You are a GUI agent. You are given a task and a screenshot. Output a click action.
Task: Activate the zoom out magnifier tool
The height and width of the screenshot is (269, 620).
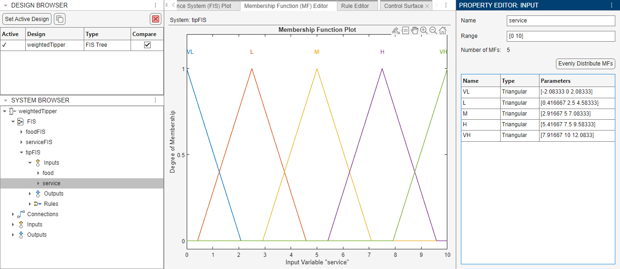pyautogui.click(x=433, y=30)
